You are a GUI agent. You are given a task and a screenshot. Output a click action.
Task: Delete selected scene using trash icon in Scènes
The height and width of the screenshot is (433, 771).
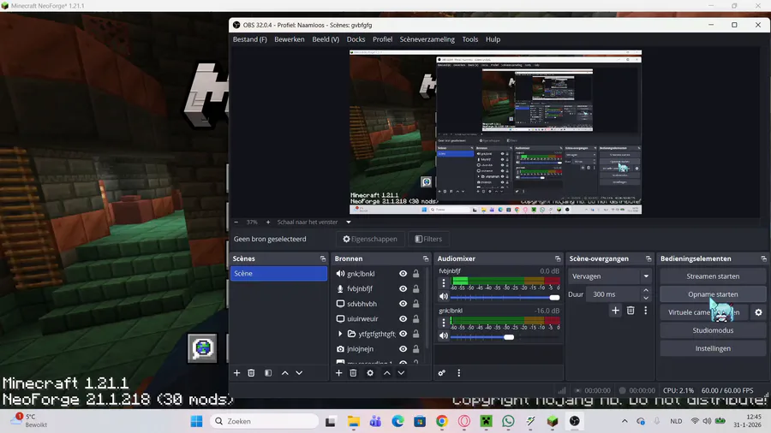coord(251,373)
